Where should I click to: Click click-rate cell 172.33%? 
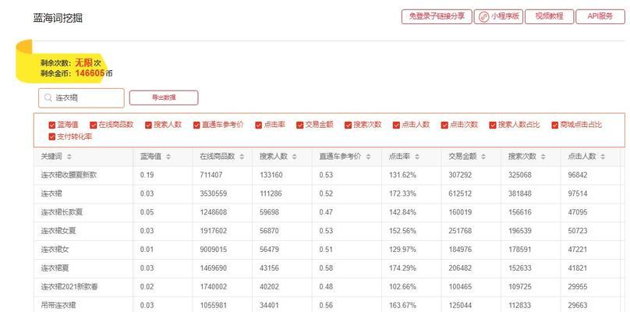click(402, 193)
